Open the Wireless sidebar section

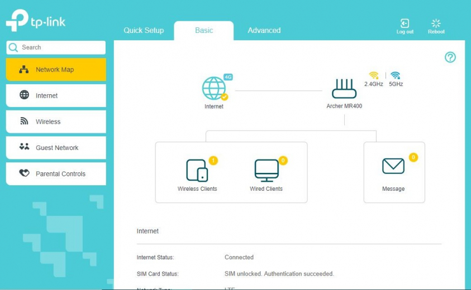click(55, 122)
